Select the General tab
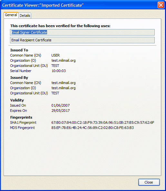166x191 pixels. click(x=11, y=15)
